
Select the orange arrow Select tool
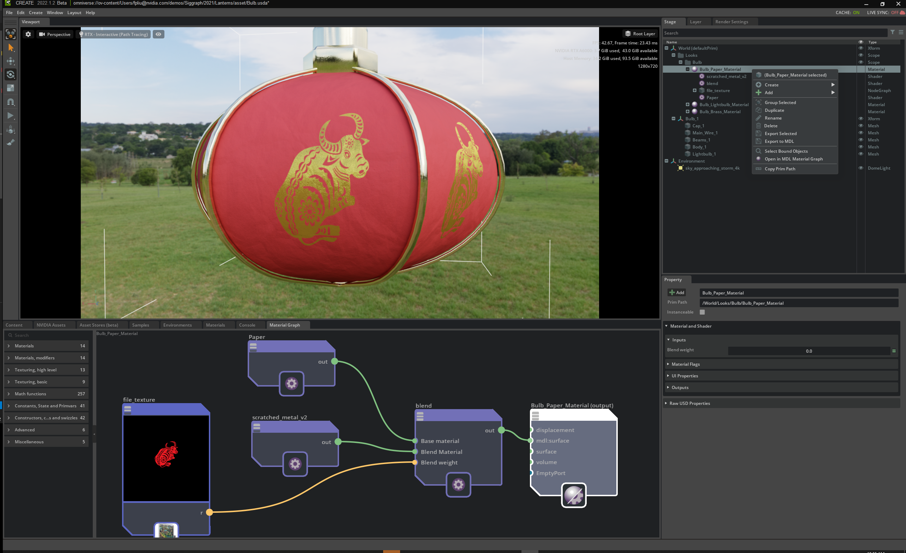pos(11,48)
